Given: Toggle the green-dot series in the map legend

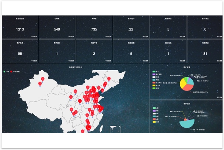Looking at the screenshot, I should pyautogui.click(x=6, y=72).
